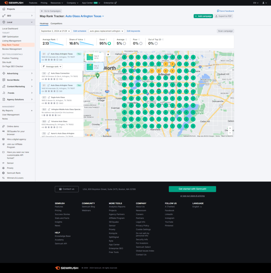Select the Heatmap tab
Screen dimensions: 271x273
click(44, 23)
